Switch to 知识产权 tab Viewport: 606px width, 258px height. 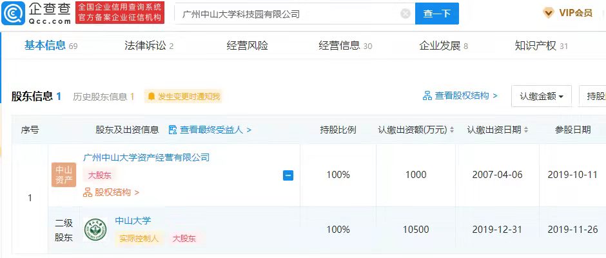pyautogui.click(x=542, y=46)
